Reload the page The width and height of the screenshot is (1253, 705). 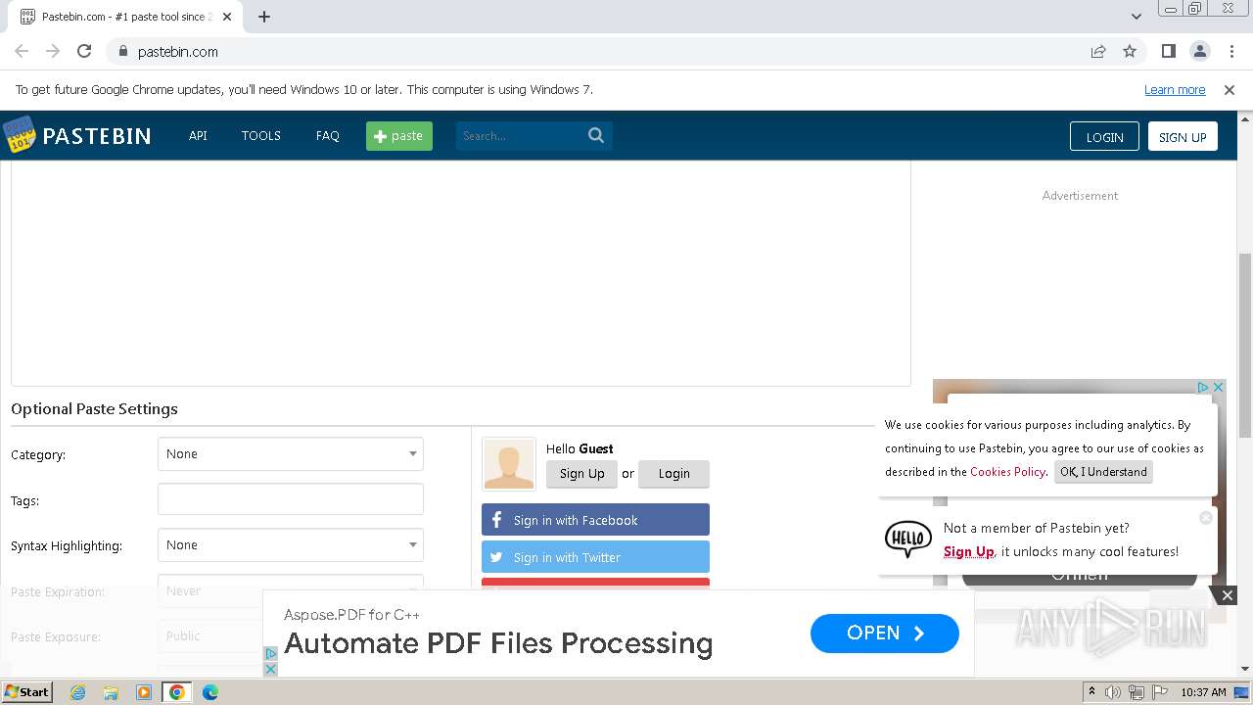click(84, 51)
